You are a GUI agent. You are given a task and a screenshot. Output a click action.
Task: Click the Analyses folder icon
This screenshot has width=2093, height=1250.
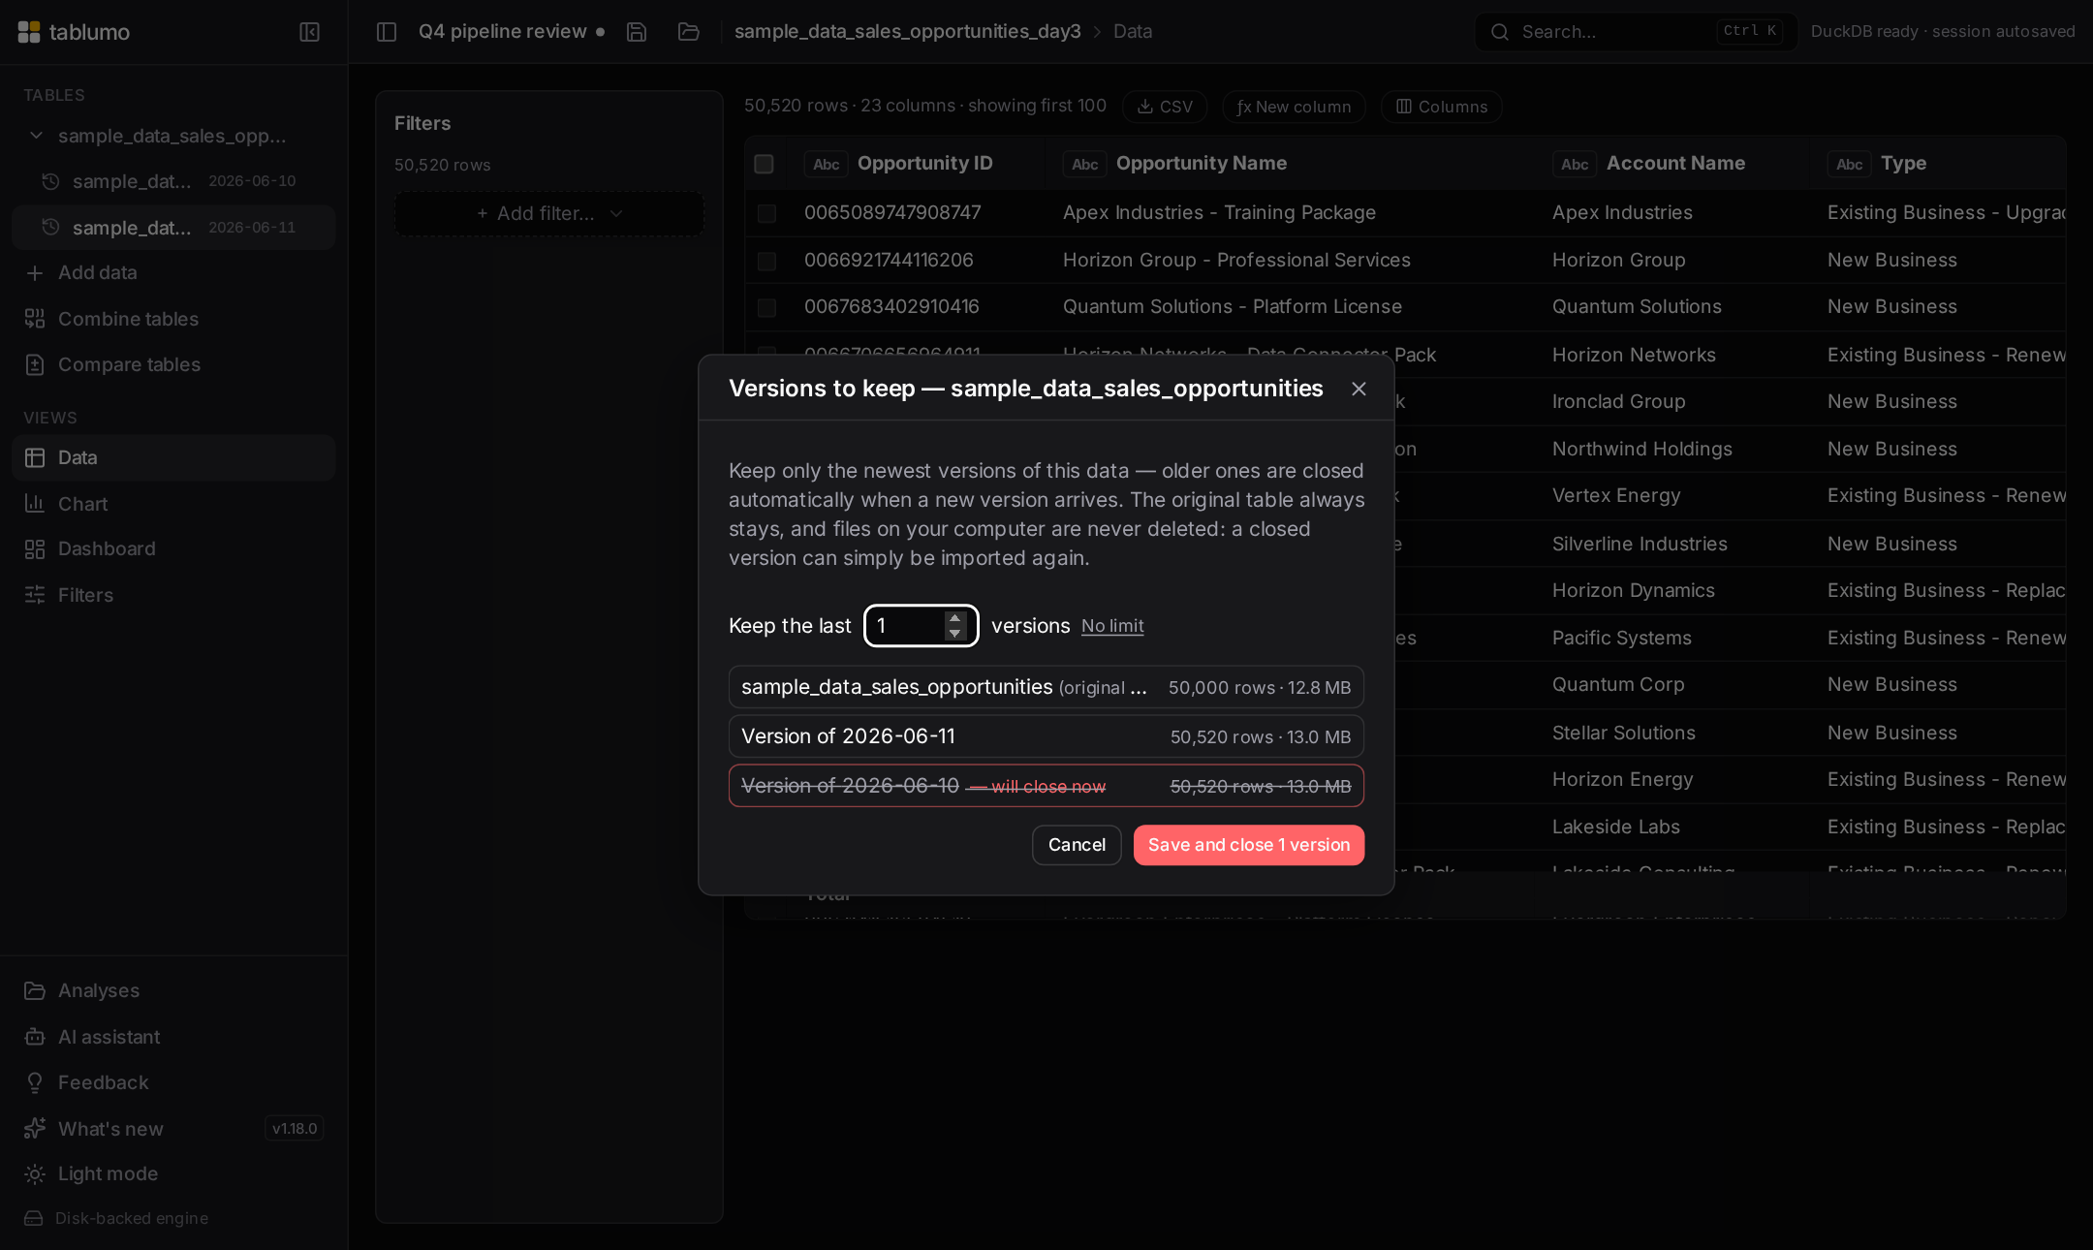(x=35, y=990)
